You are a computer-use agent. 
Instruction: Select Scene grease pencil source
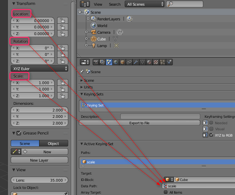click(25, 144)
